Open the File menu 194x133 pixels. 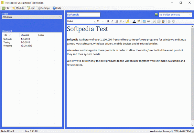[x=5, y=8]
